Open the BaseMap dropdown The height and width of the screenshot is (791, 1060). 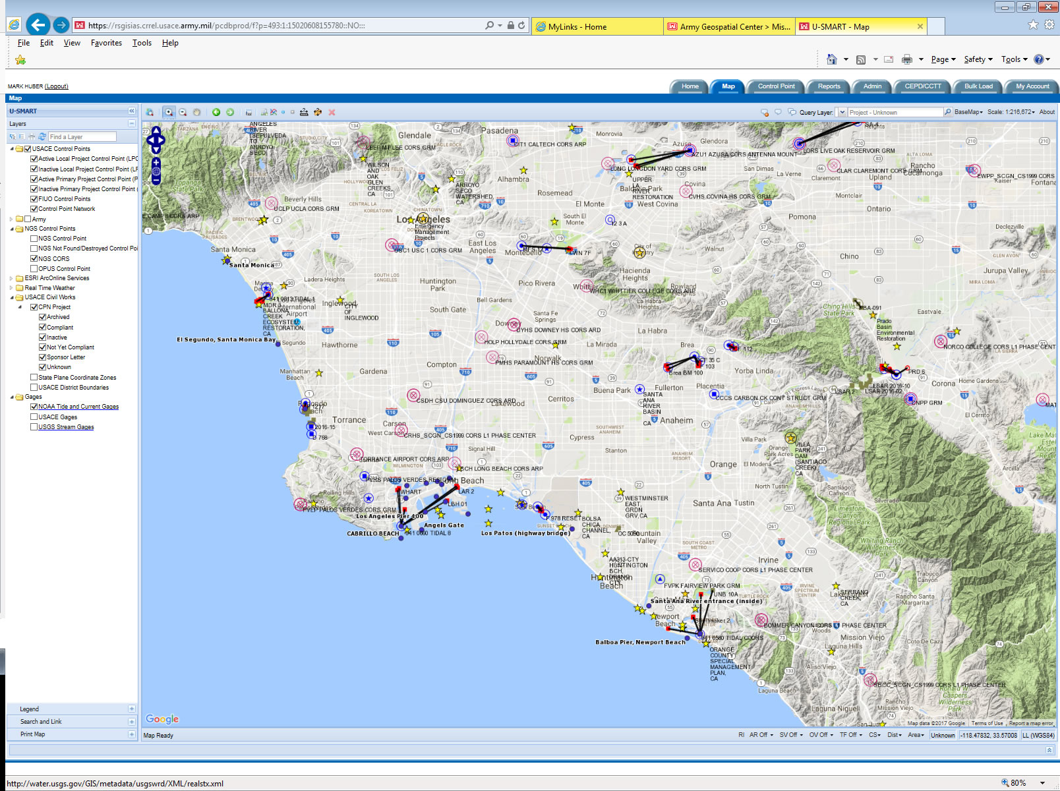pyautogui.click(x=969, y=112)
